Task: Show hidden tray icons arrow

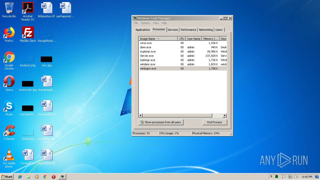Action: pyautogui.click(x=271, y=177)
